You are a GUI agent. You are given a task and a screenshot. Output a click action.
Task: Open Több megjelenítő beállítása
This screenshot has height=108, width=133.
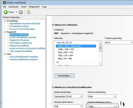pos(21,51)
